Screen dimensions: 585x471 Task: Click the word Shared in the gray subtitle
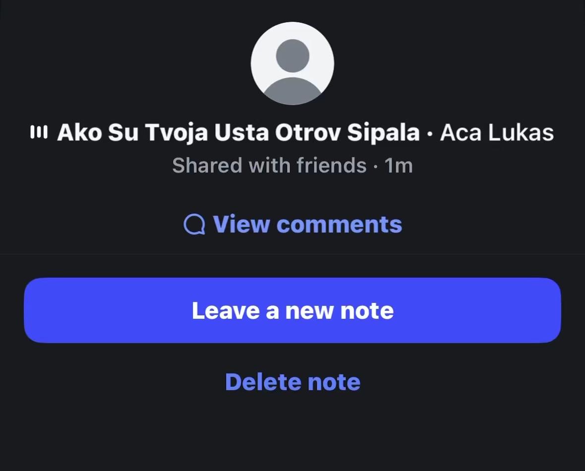(x=207, y=165)
